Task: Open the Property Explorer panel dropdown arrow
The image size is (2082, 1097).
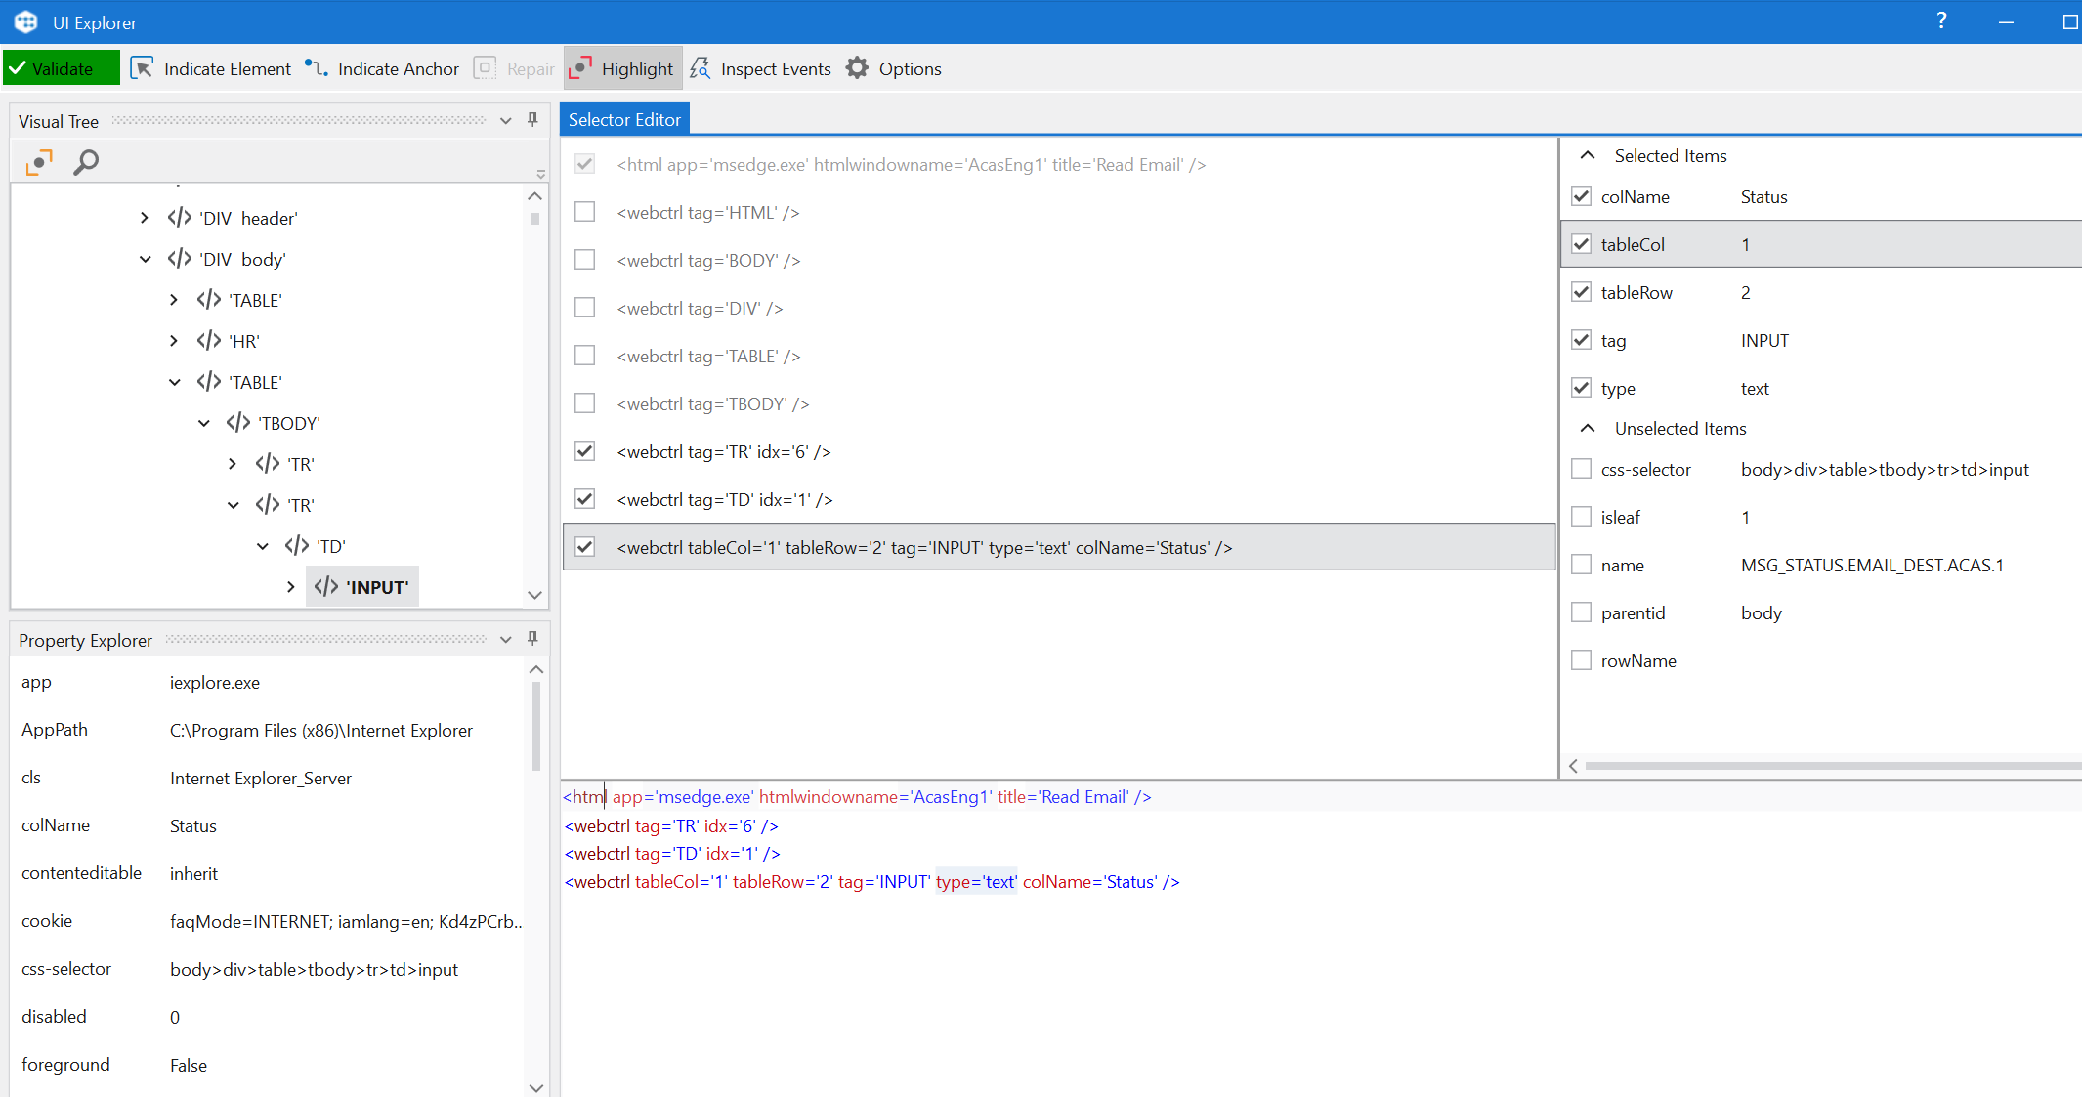Action: click(x=505, y=640)
